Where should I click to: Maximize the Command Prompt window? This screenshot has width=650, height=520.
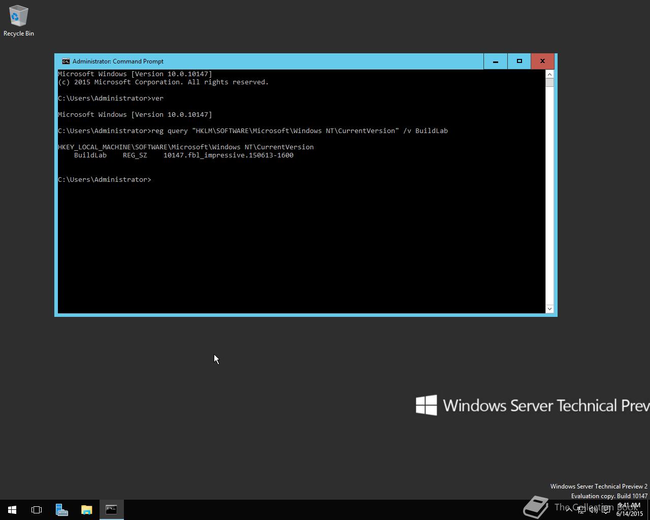coord(519,61)
